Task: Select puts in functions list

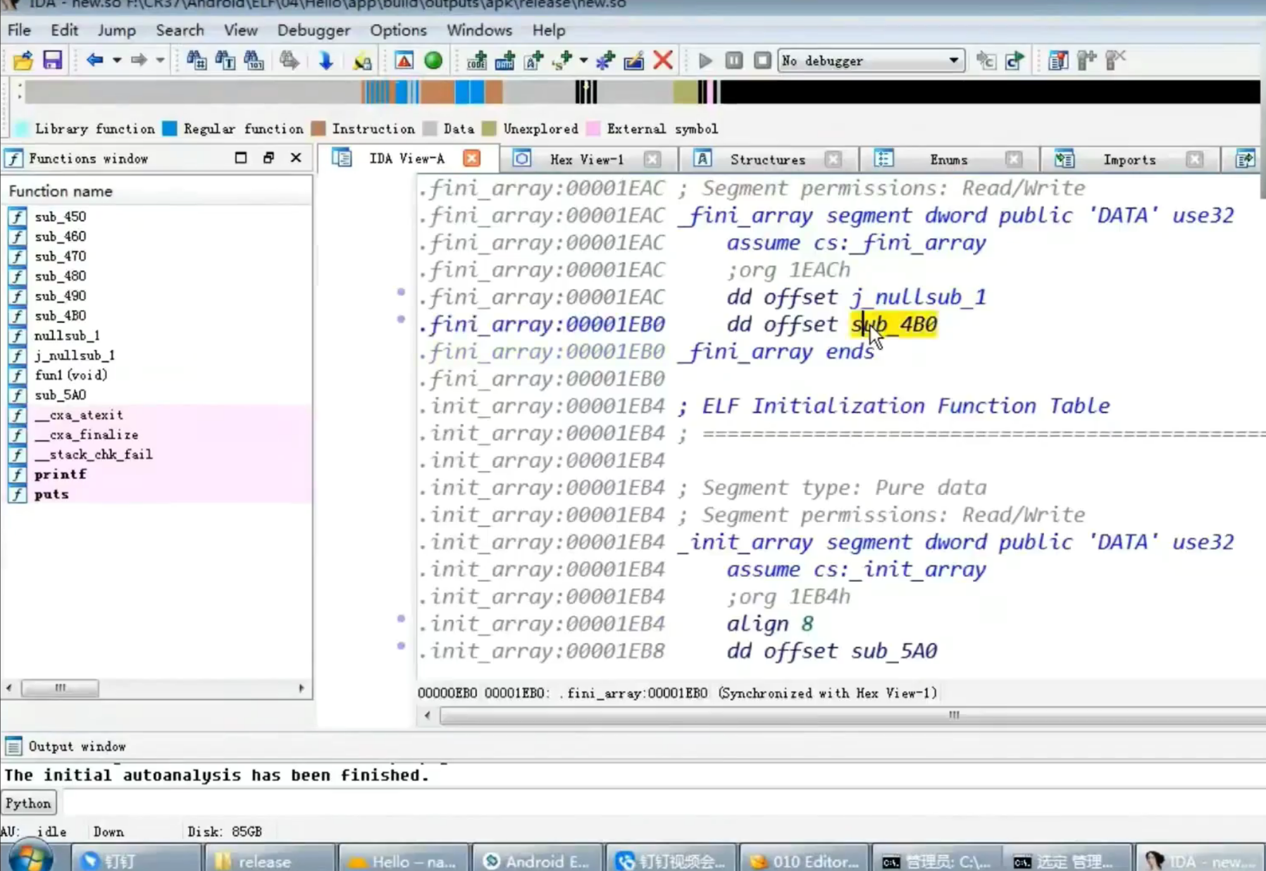Action: point(51,494)
